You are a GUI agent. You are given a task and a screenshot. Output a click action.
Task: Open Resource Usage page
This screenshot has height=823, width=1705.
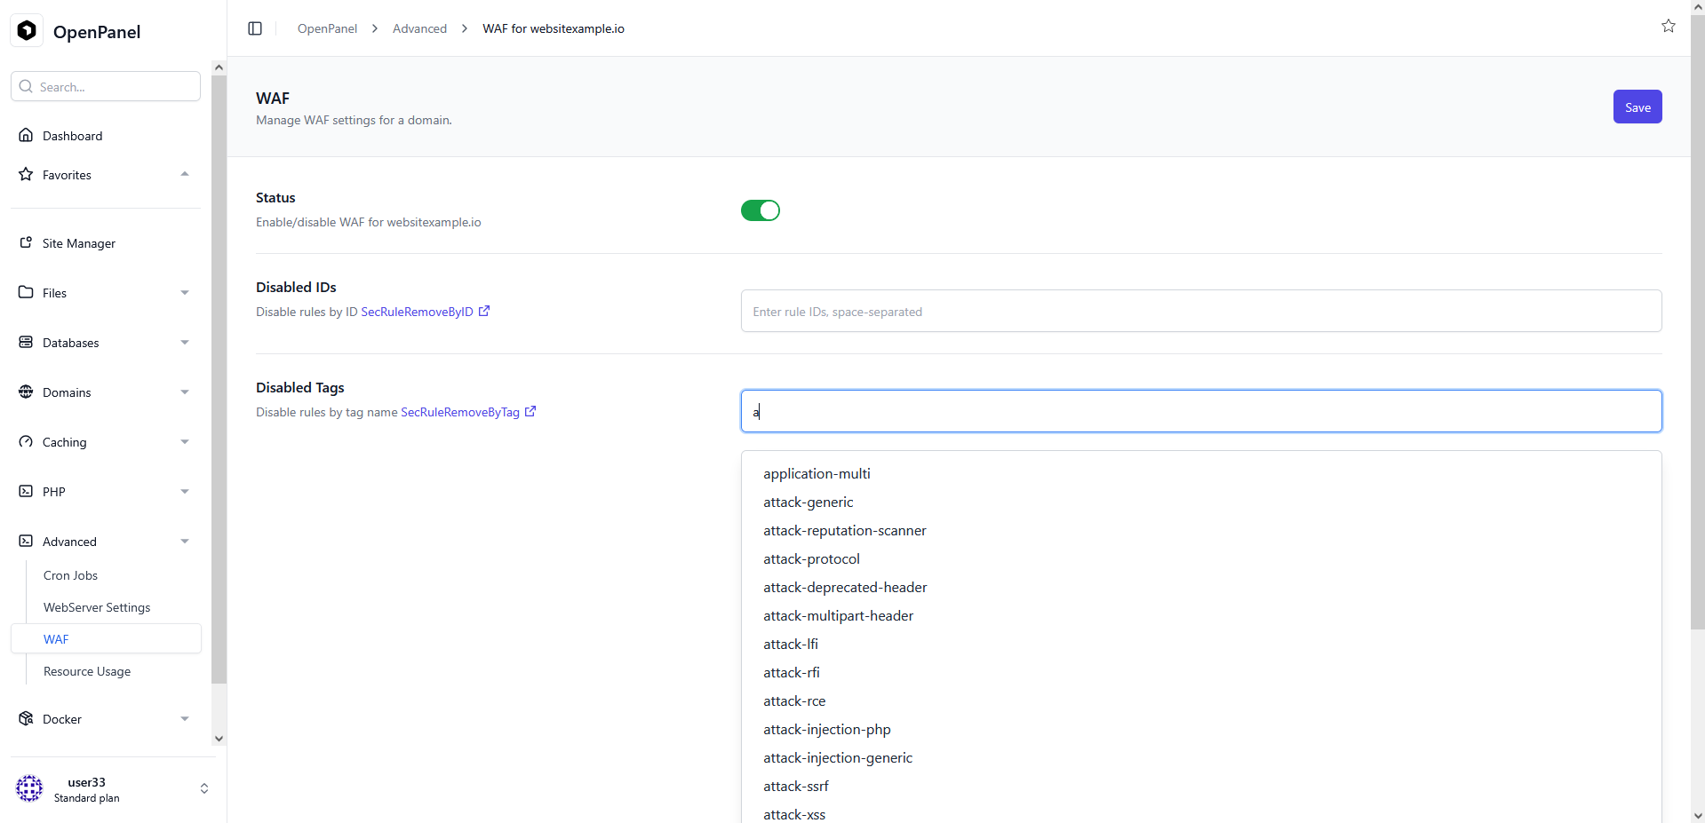coord(87,671)
